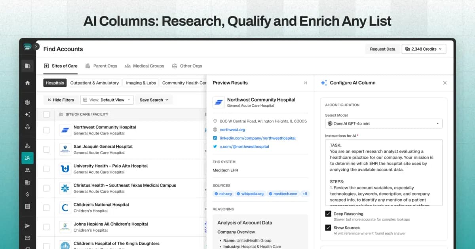Viewport: 475px width, 249px height.
Task: Select the Imaging & Labs filter tab
Action: click(x=141, y=83)
